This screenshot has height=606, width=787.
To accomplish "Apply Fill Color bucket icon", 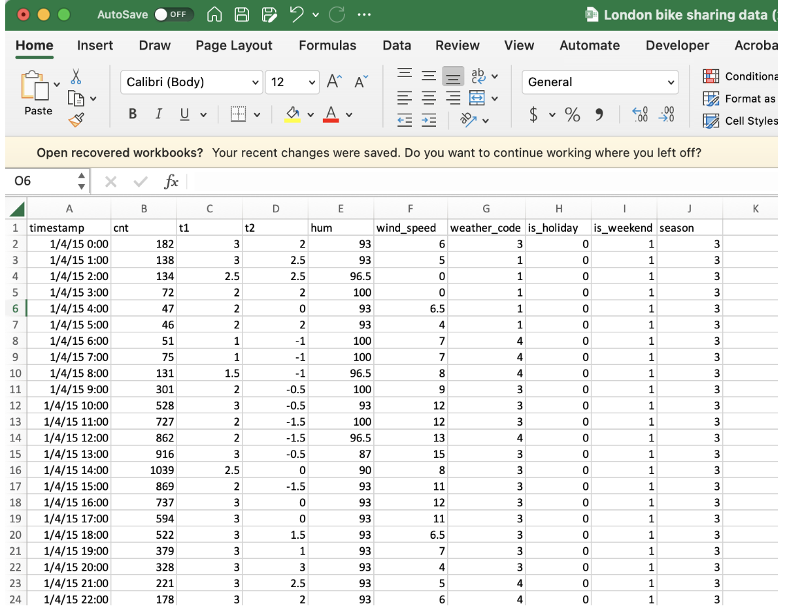I will tap(293, 114).
